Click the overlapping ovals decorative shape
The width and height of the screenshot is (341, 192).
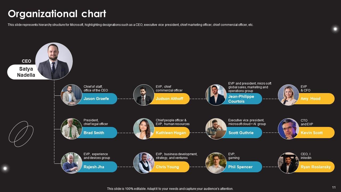pos(21,134)
